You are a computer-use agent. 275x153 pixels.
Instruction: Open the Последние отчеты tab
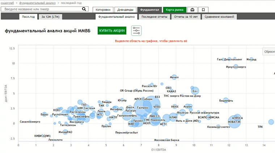tap(154, 17)
